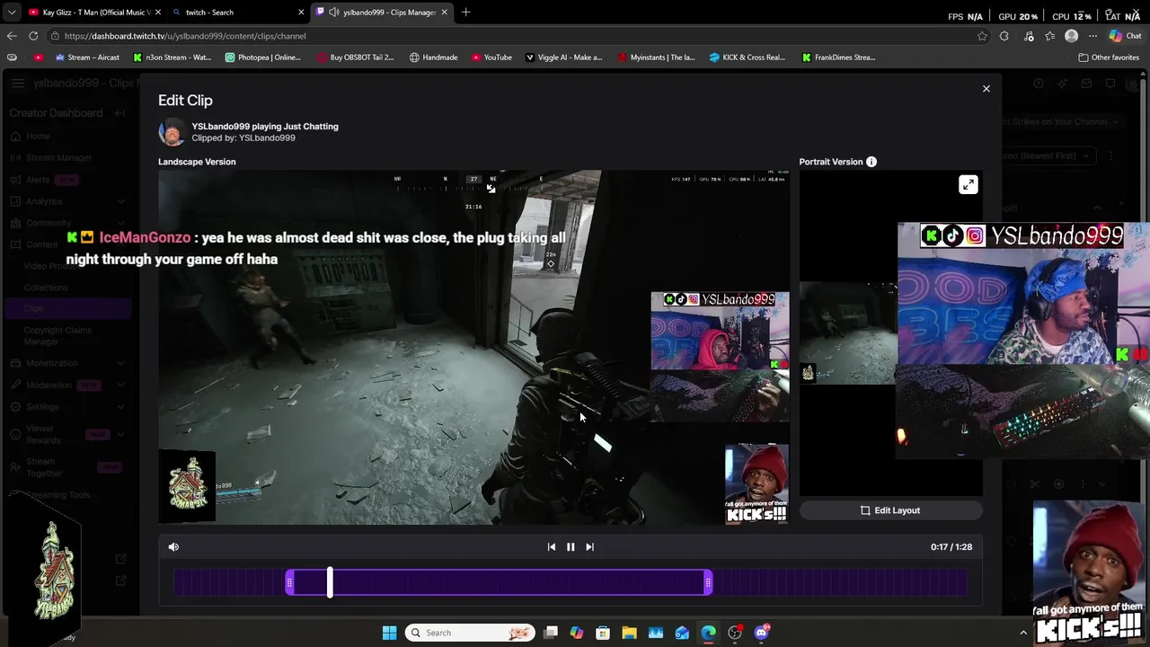1150x647 pixels.
Task: Open Myinstants bookmark
Action: coord(656,57)
